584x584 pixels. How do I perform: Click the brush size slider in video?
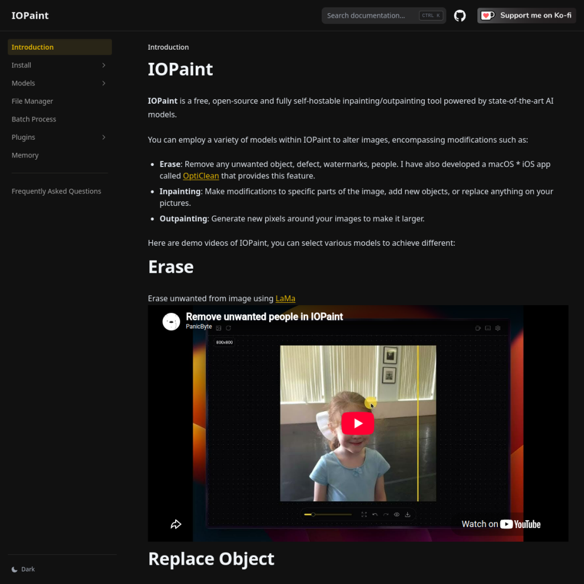click(x=328, y=514)
